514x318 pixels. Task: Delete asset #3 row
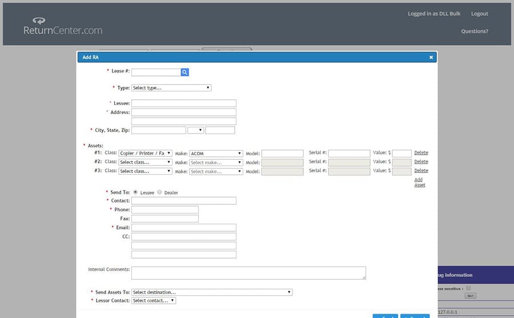coord(421,171)
